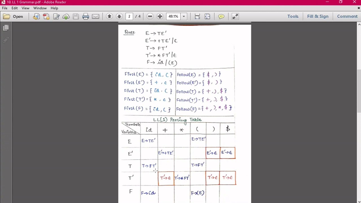The width and height of the screenshot is (361, 203).
Task: Click the F→id table cell
Action: [148, 193]
